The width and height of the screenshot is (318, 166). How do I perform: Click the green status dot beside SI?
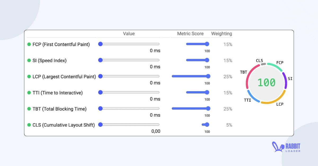tap(29, 60)
